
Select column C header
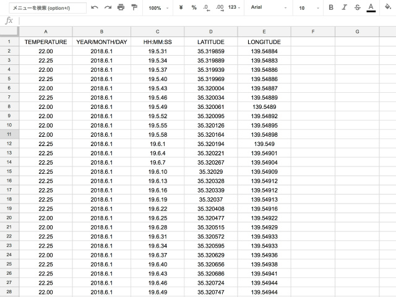point(158,32)
